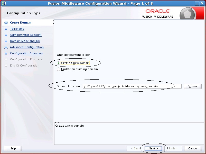Screen dimensions: 206x154
Task: Click the End Of Configuration step label
Action: 25,65
